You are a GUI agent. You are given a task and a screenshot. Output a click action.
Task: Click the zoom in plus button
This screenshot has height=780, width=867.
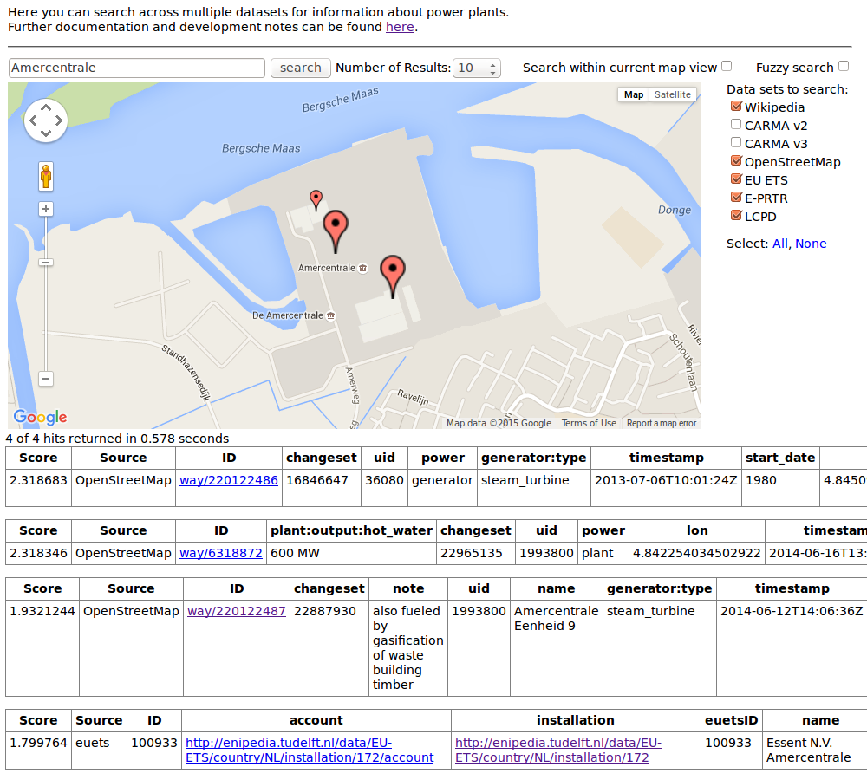pos(46,209)
